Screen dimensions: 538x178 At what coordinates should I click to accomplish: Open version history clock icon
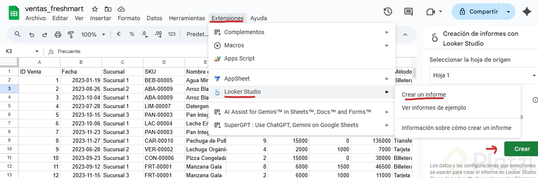coord(388,12)
